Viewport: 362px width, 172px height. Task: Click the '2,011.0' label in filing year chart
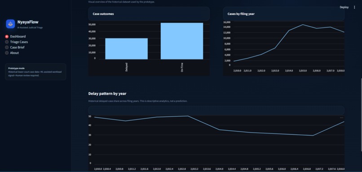[x=247, y=71]
